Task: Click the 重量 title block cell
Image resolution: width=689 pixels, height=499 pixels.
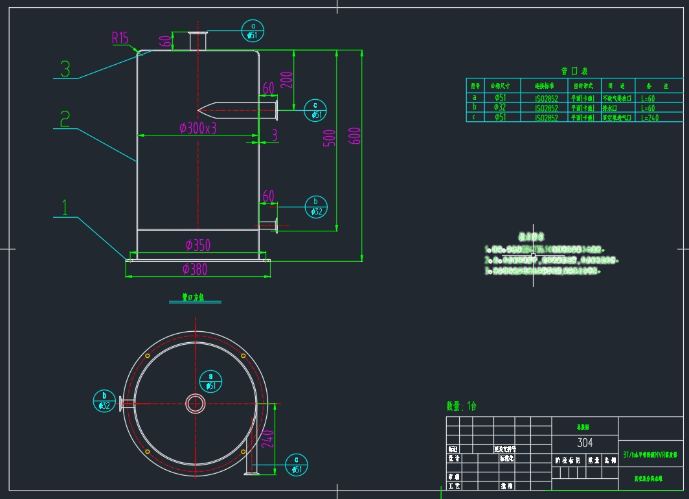Action: 594,460
